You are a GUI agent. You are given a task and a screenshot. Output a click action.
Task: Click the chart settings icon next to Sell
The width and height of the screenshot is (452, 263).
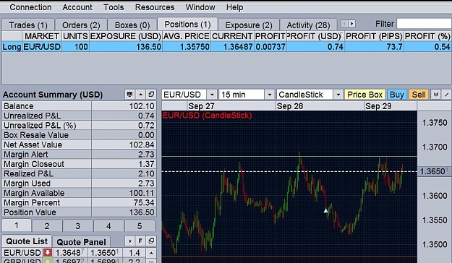pyautogui.click(x=435, y=95)
